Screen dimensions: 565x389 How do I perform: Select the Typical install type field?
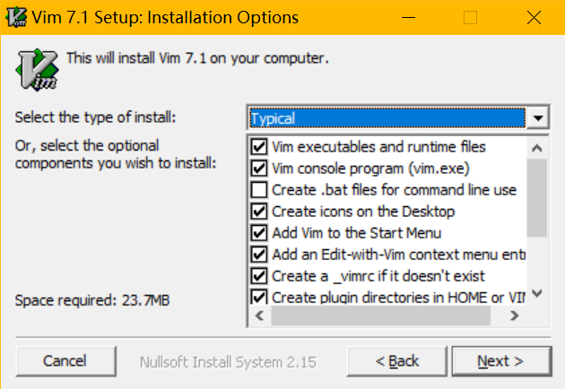(386, 118)
